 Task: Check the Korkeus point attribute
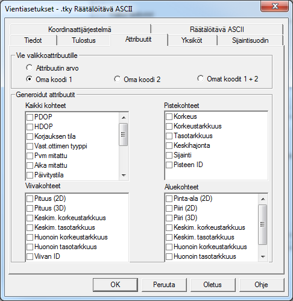coord(169,116)
